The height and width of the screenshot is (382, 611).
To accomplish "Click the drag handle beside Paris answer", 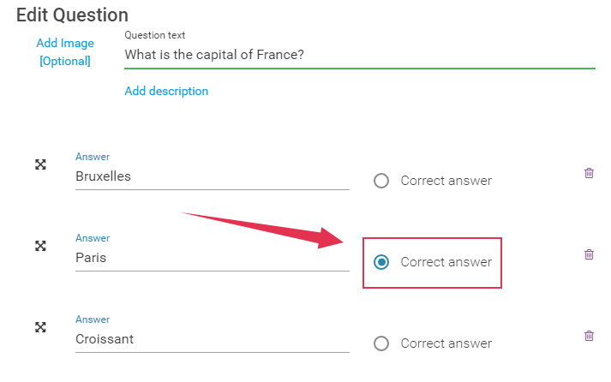I will [40, 246].
